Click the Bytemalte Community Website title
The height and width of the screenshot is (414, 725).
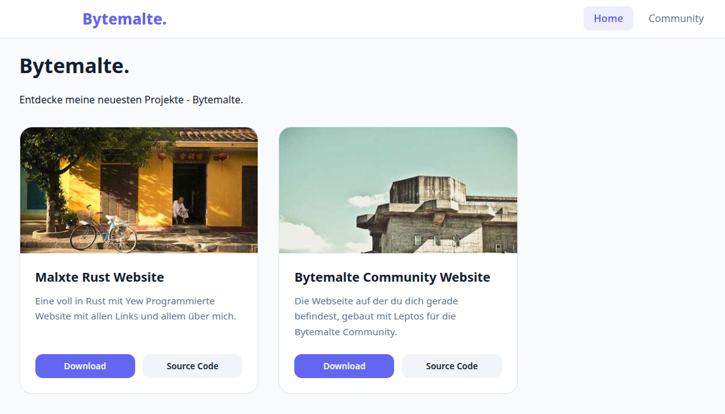(392, 277)
